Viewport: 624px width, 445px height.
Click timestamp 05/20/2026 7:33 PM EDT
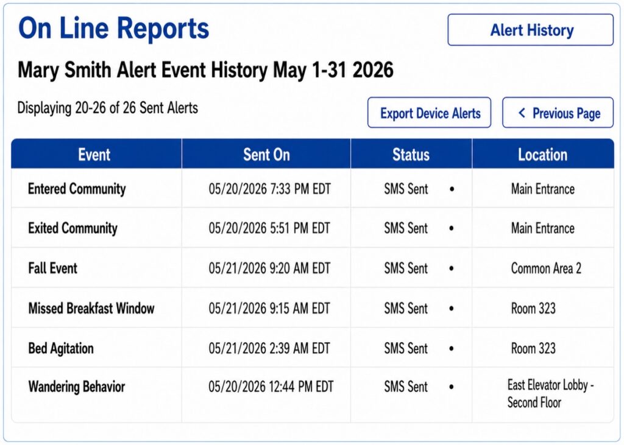coord(270,189)
